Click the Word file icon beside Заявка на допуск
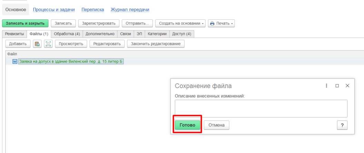The height and width of the screenshot is (153, 364). tap(15, 61)
